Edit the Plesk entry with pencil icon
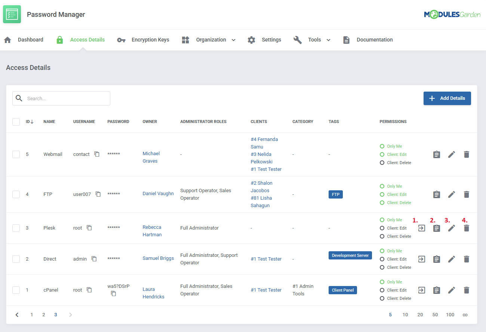The height and width of the screenshot is (332, 486). coord(452,228)
